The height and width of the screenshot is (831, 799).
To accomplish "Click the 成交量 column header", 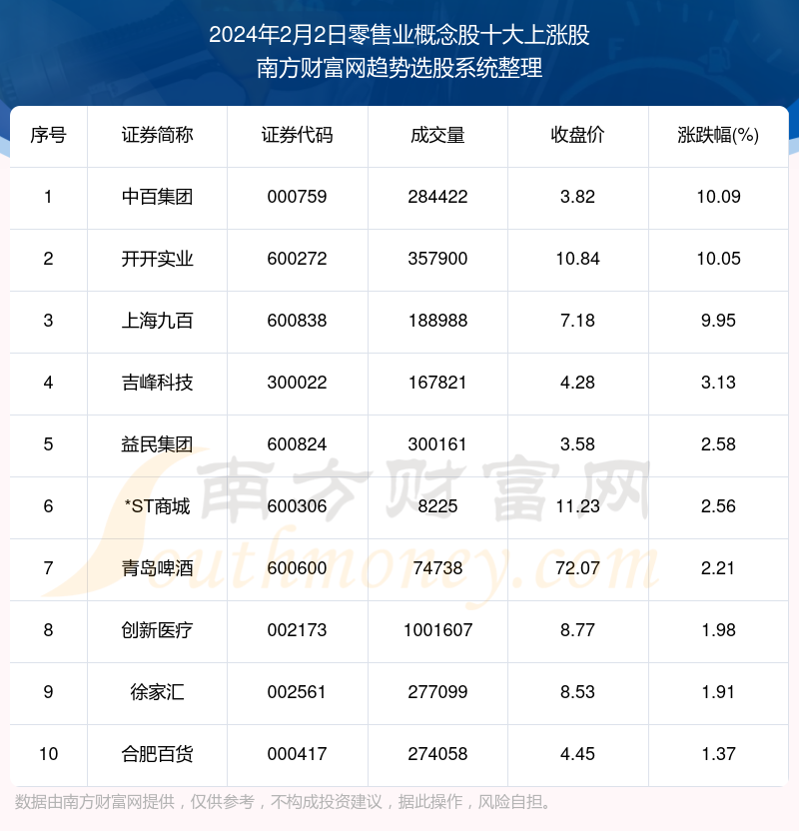I will pyautogui.click(x=437, y=135).
